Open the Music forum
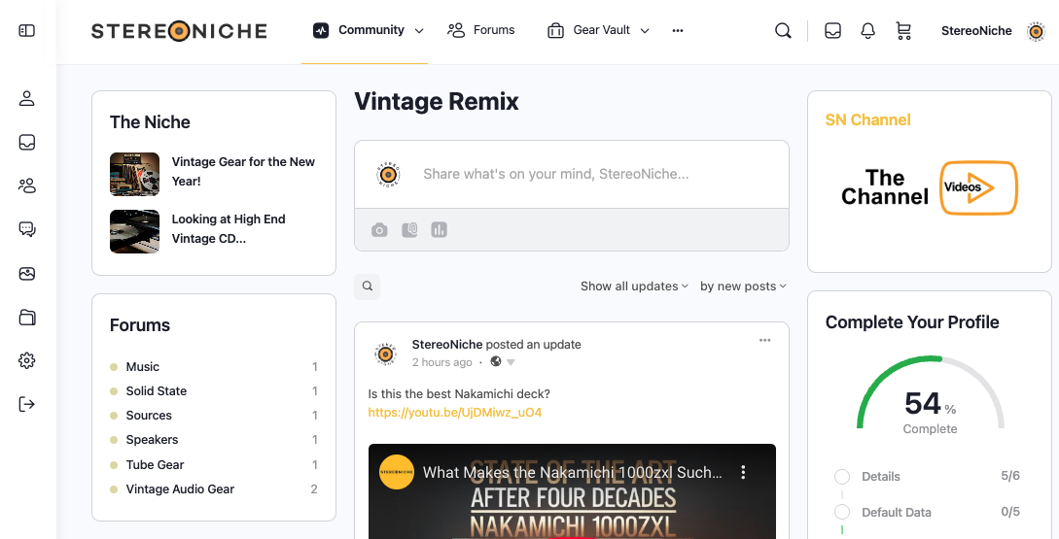This screenshot has height=539, width=1059. [143, 367]
